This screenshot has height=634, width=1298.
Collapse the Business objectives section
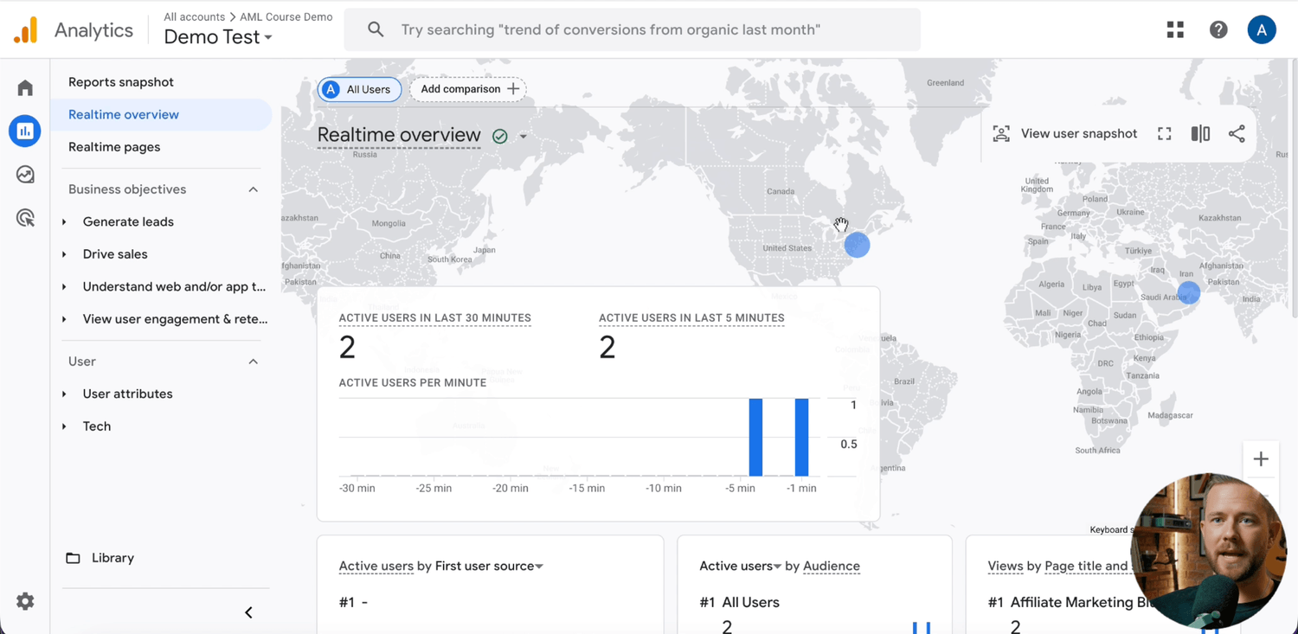tap(253, 189)
